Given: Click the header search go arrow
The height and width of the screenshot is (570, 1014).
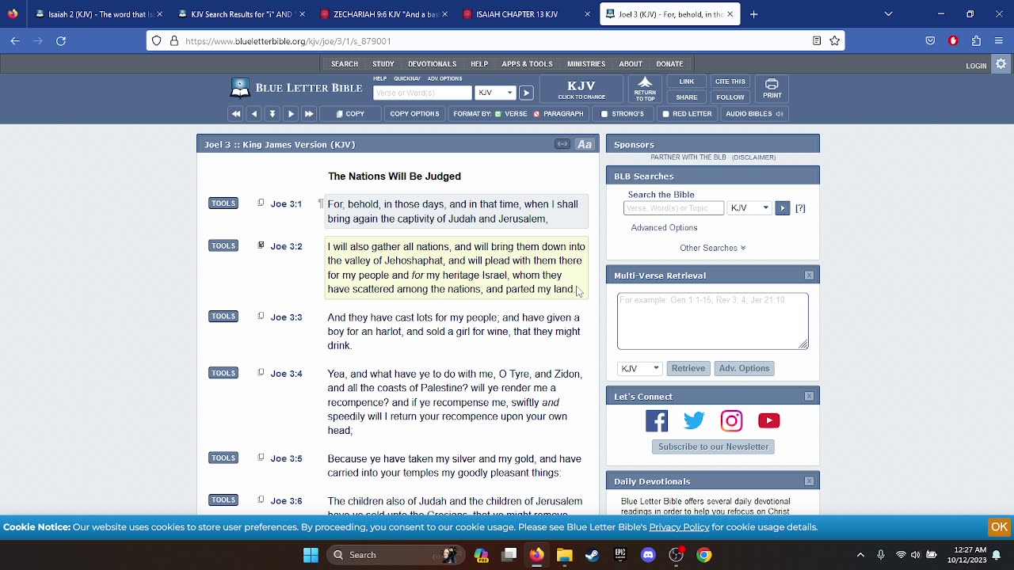Looking at the screenshot, I should click(526, 93).
